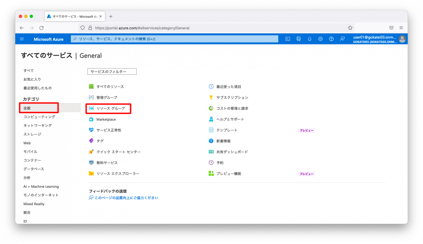The height and width of the screenshot is (244, 423).
Task: Go to Microsoft Azure home logo
Action: [48, 39]
